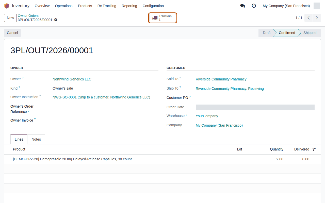Screen dimensions: 325x203
Task: Go back to Owner Orders breadcrumb
Action: (x=28, y=16)
